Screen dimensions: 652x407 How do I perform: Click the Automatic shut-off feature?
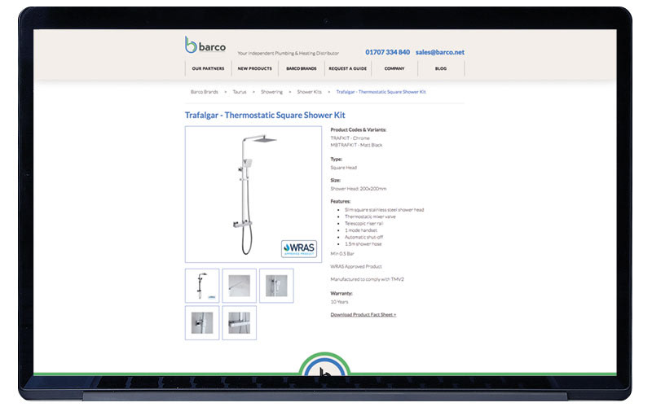(x=363, y=237)
